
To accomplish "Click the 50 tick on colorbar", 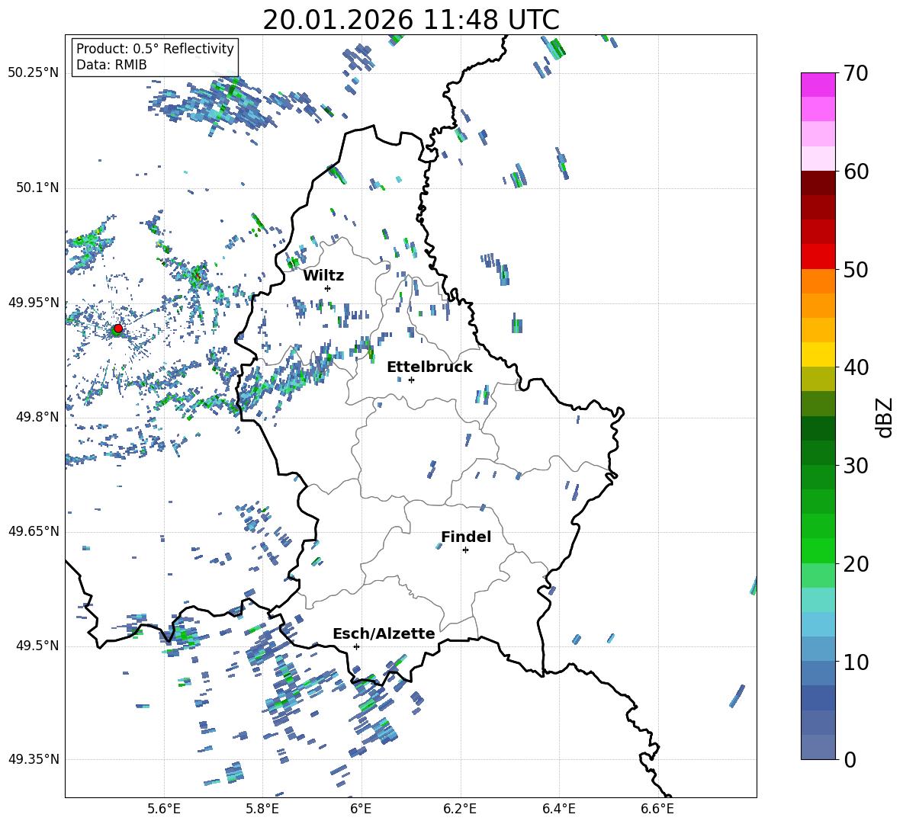I will (856, 269).
